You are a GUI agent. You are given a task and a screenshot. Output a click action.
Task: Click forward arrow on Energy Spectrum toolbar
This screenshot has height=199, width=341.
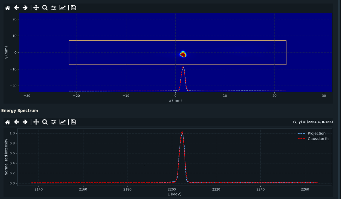(x=25, y=122)
